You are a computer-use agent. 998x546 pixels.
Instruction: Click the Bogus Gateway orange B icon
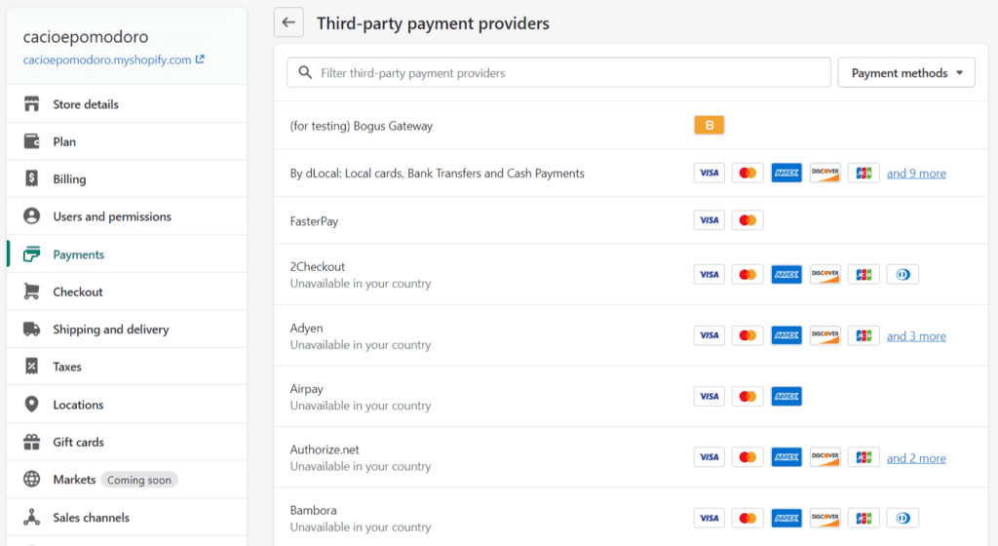coord(710,126)
